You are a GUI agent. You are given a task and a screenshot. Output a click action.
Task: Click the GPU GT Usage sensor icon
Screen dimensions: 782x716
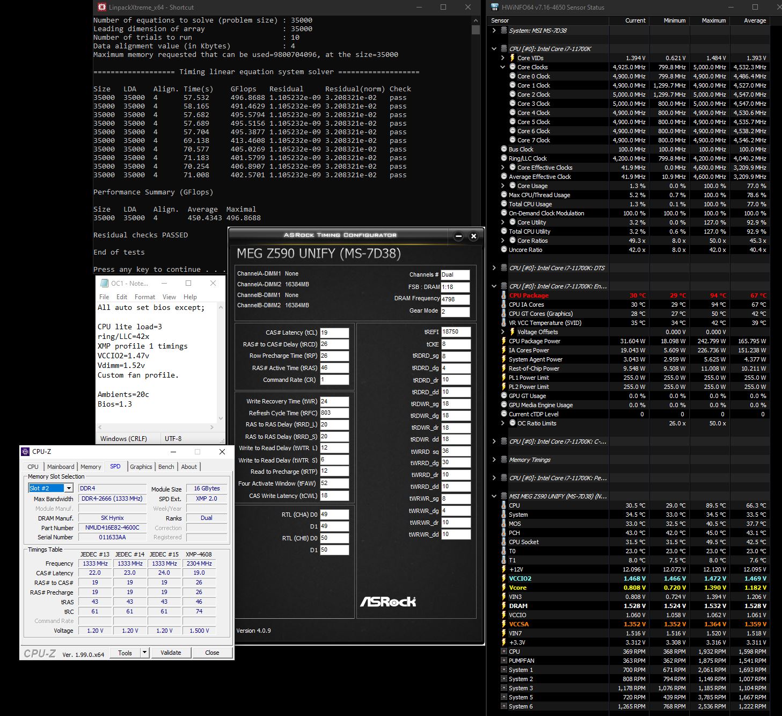pos(504,396)
